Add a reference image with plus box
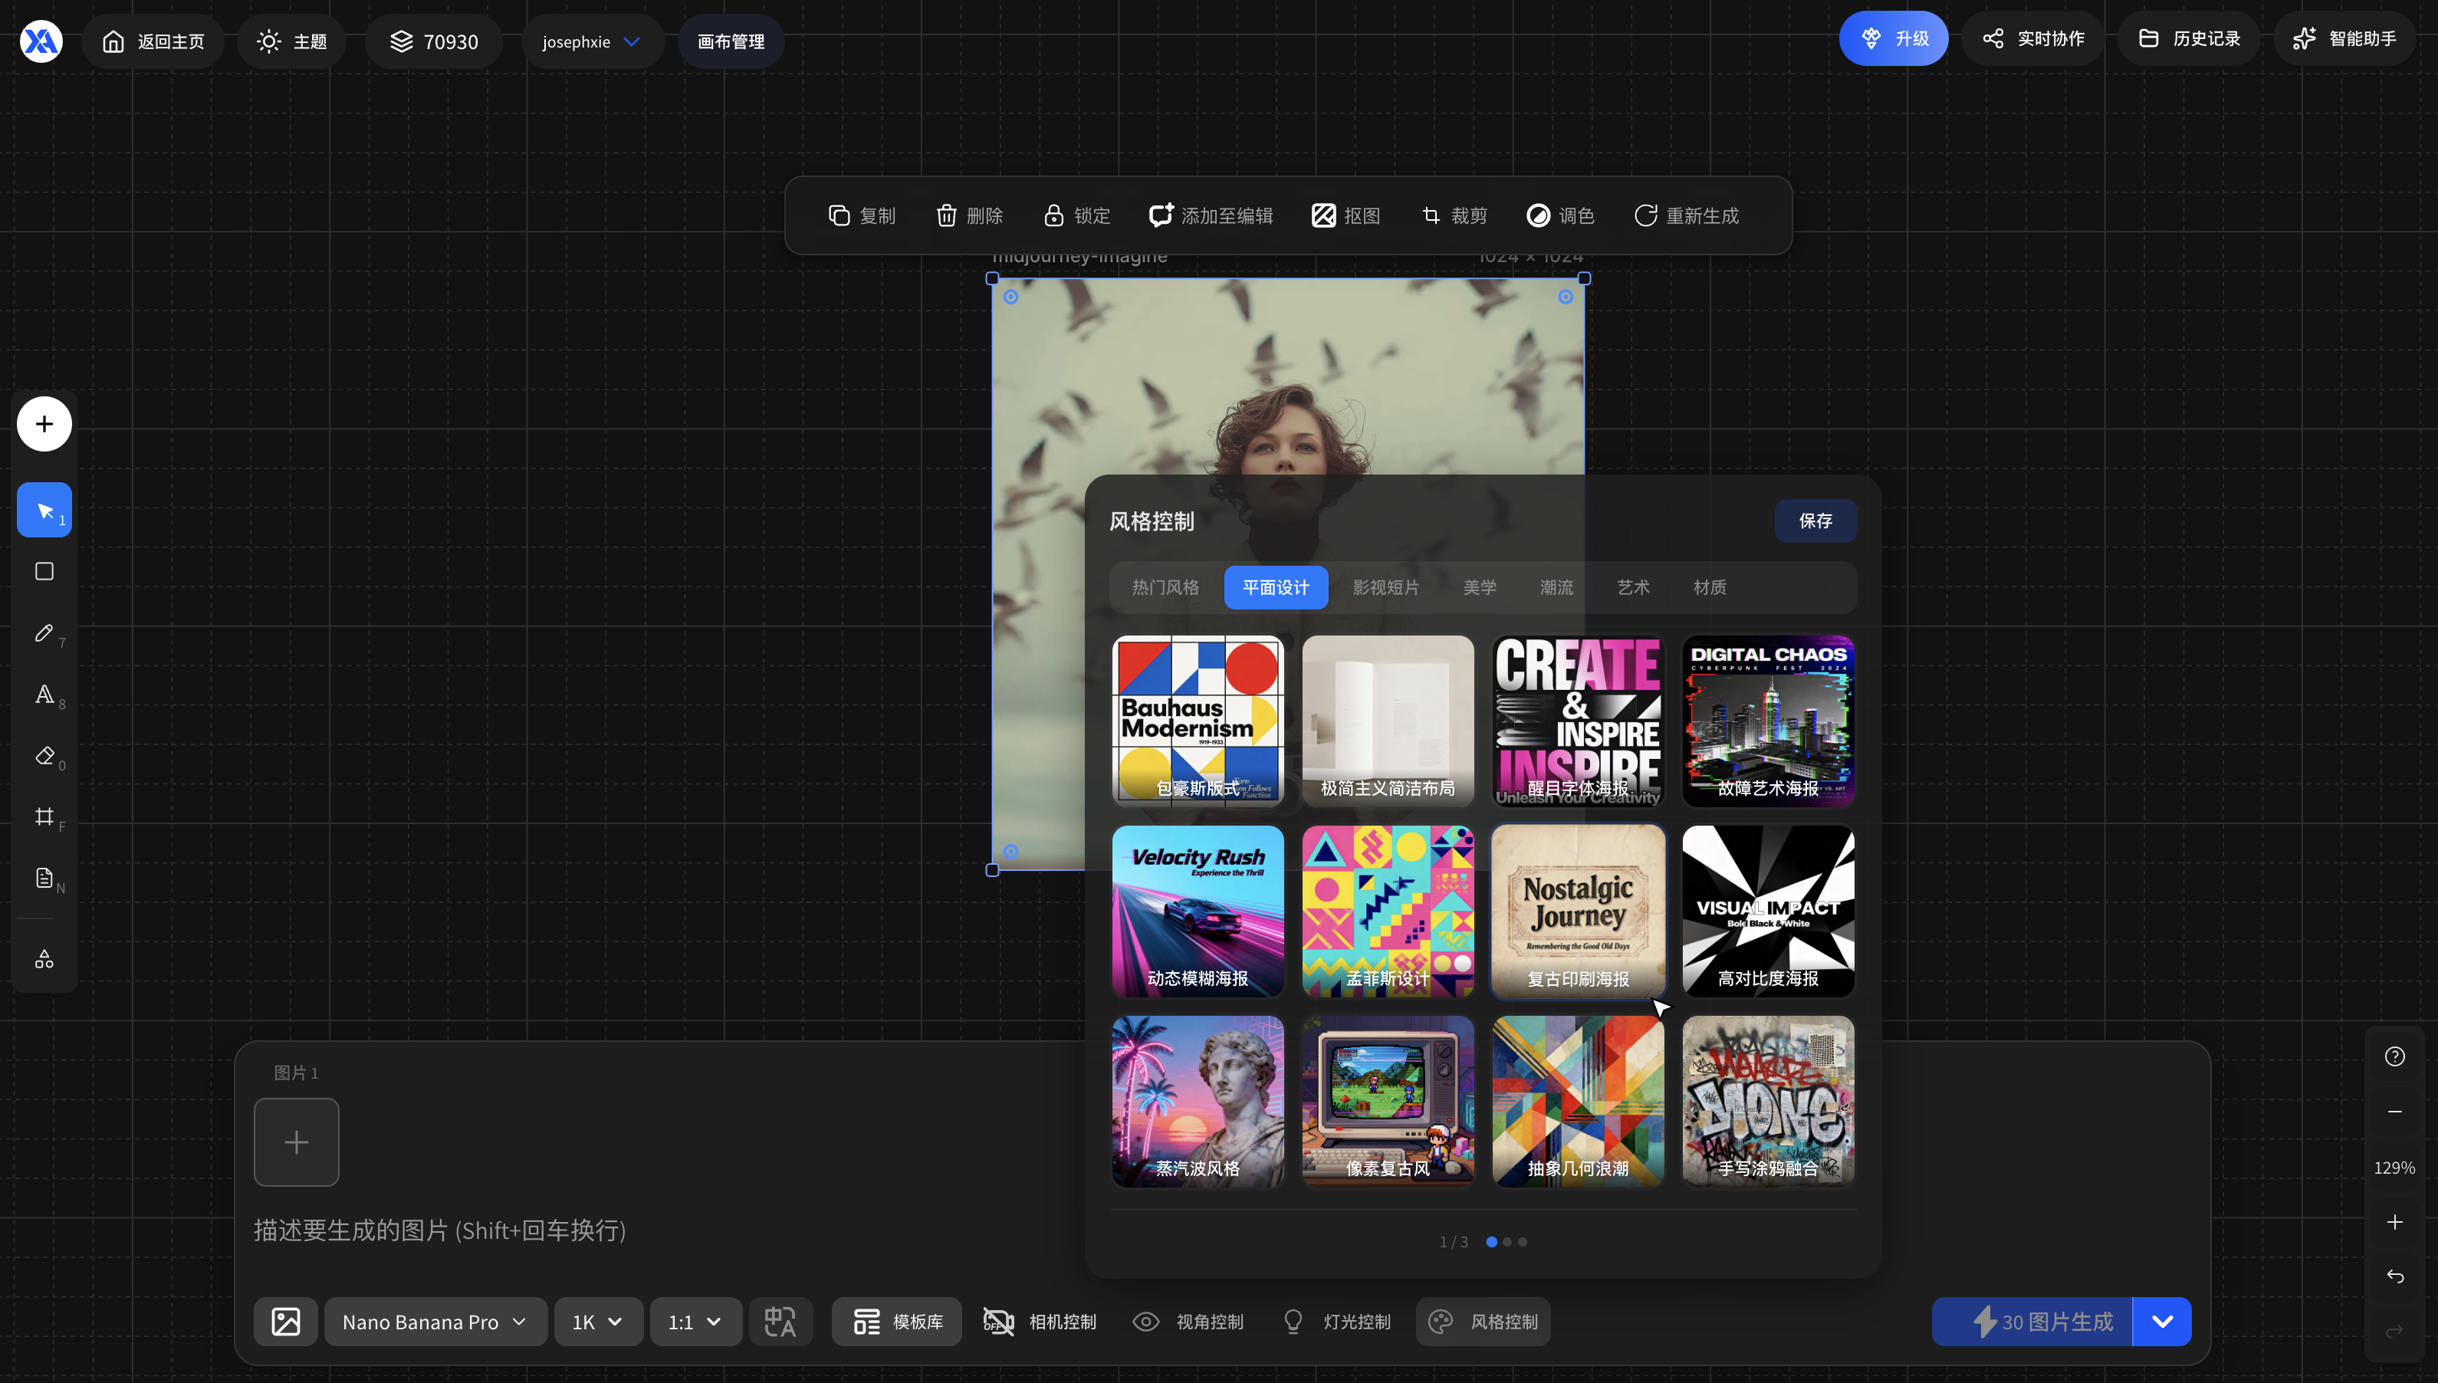The height and width of the screenshot is (1383, 2438). point(297,1142)
